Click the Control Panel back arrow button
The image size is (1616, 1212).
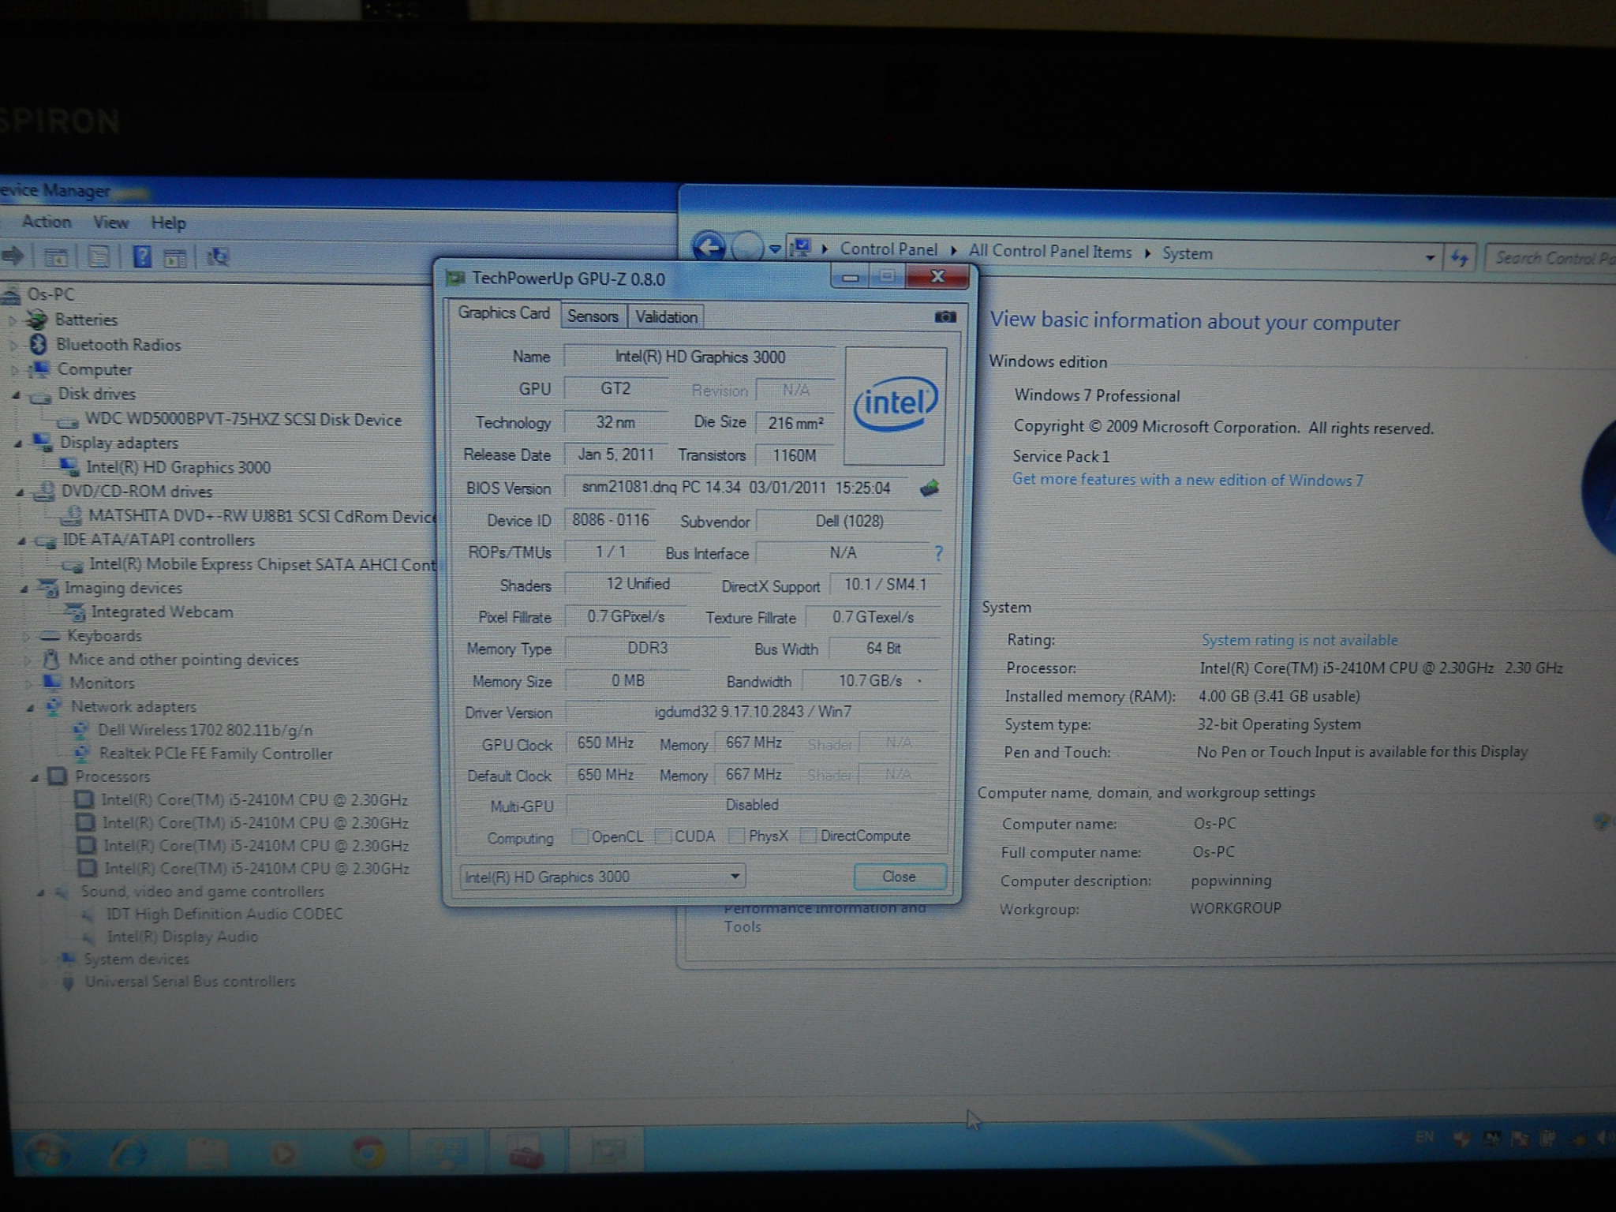pos(709,248)
